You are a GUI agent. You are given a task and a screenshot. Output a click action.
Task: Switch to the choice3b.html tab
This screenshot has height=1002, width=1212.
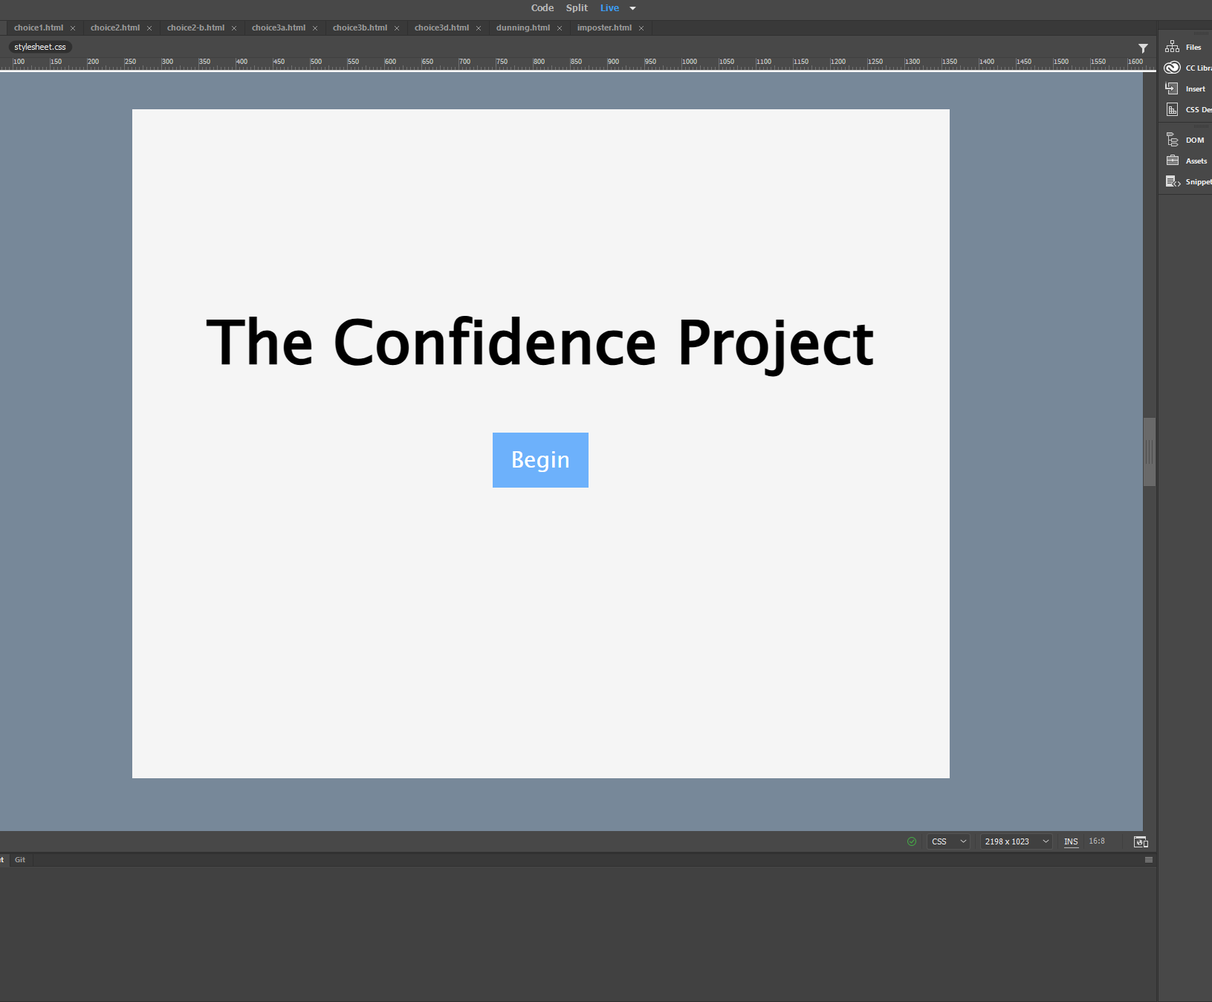tap(360, 28)
